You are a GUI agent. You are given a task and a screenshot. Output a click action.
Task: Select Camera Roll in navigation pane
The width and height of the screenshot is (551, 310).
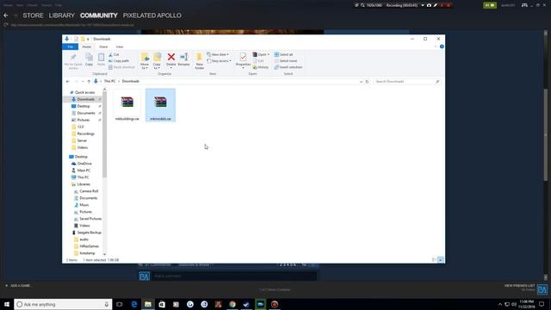pyautogui.click(x=89, y=191)
